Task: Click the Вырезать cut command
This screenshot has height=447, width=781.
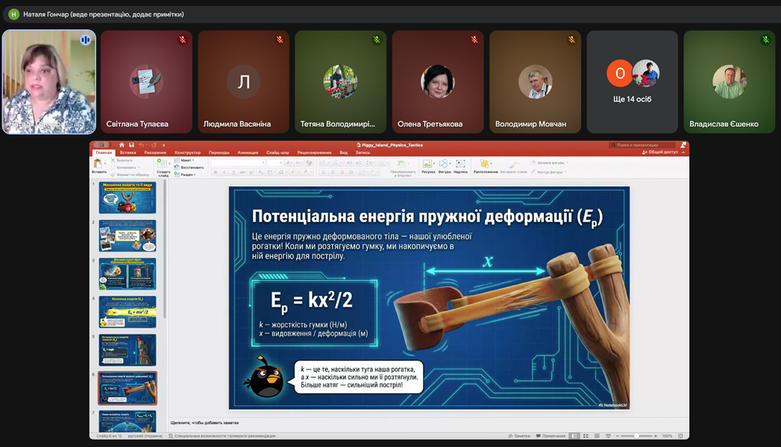Action: (122, 160)
